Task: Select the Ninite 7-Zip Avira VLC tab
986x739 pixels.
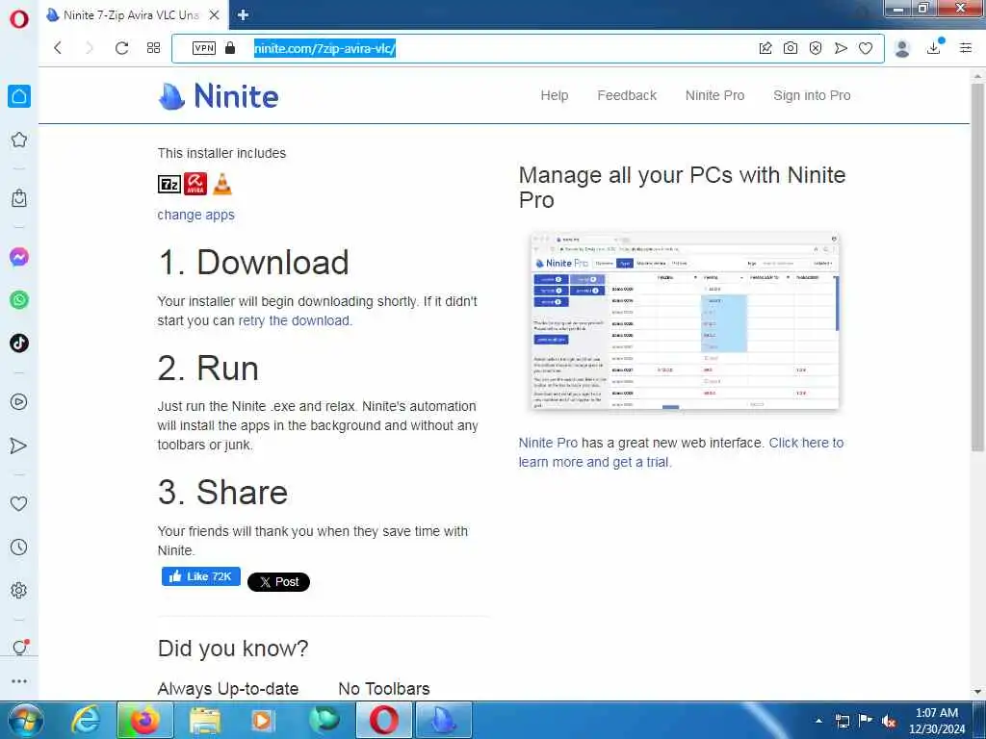Action: [130, 15]
